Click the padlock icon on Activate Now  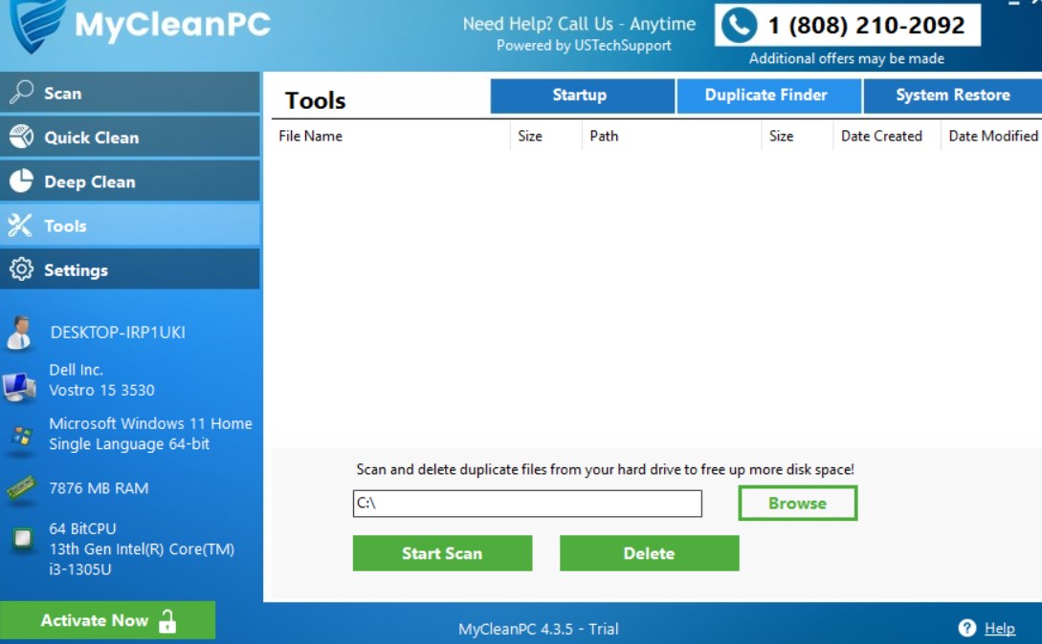tap(167, 621)
